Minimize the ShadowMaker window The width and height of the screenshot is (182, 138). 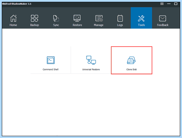[169, 4]
